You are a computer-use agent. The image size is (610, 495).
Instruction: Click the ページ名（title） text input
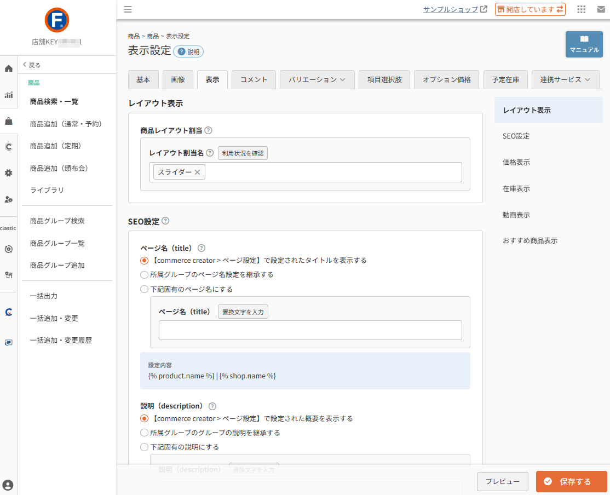tap(310, 330)
